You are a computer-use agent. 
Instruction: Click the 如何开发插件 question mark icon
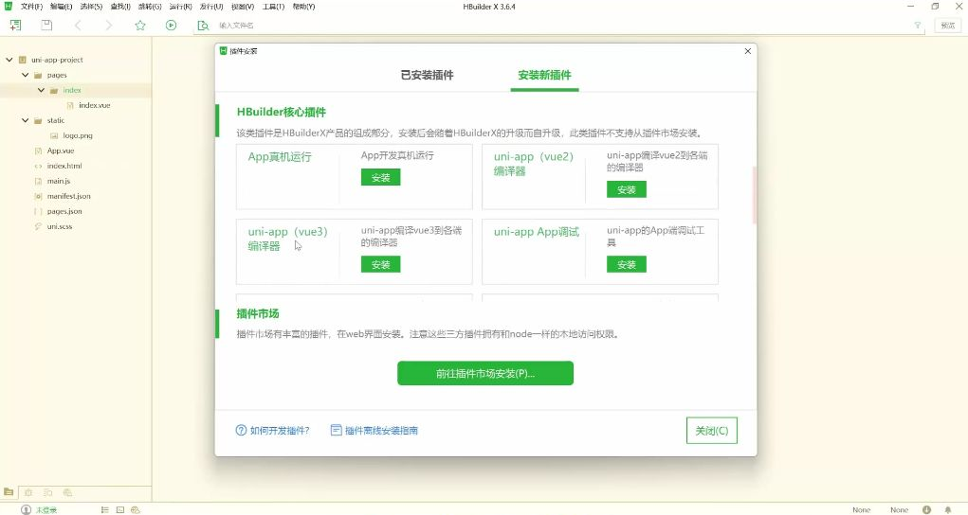pyautogui.click(x=241, y=430)
